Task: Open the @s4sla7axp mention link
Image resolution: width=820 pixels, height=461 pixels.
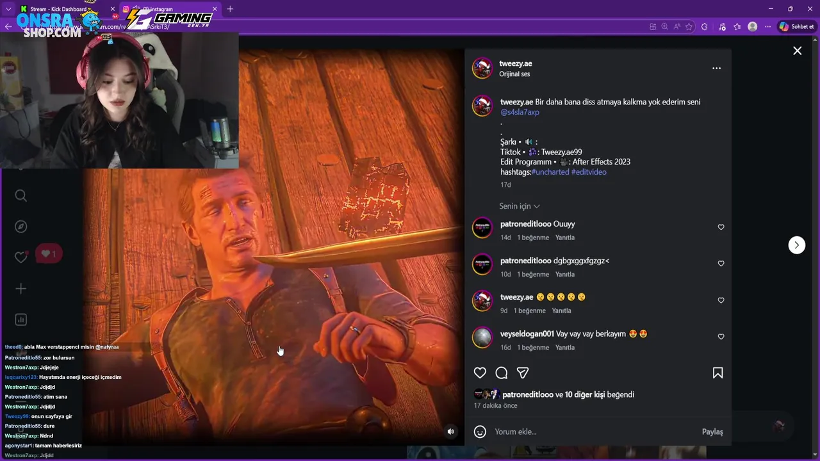Action: click(520, 112)
